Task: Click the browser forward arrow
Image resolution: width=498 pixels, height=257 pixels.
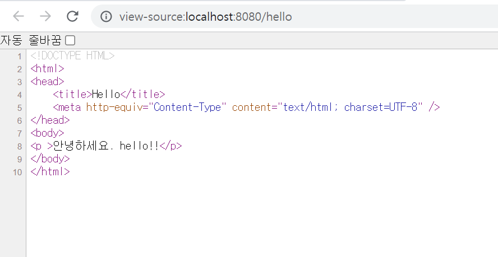Action: tap(45, 16)
